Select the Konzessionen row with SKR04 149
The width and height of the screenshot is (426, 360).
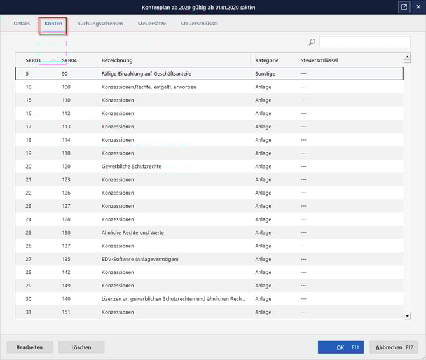[x=209, y=286]
